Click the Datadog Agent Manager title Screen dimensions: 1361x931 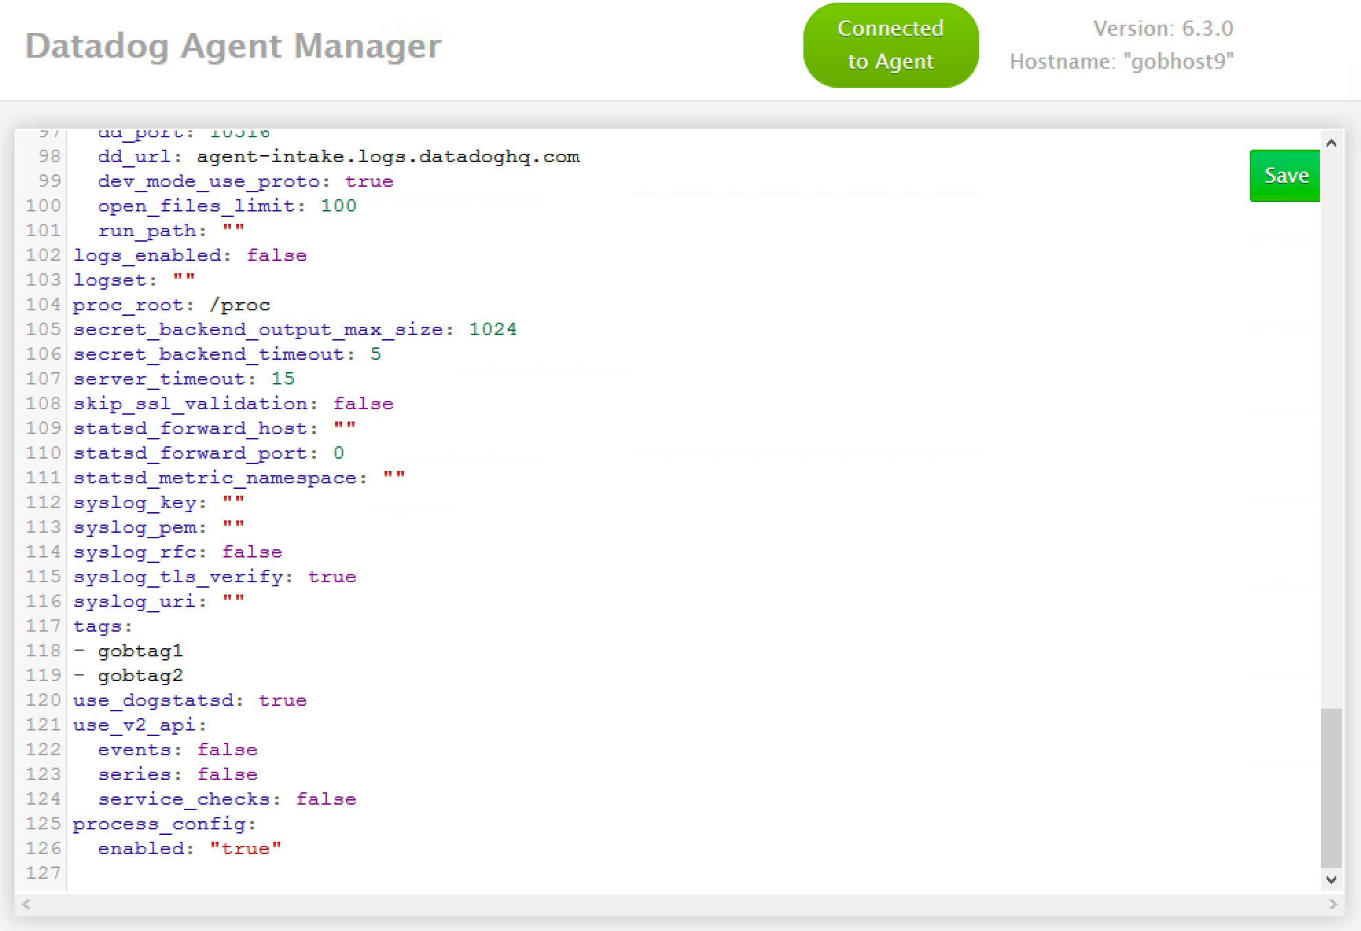[233, 47]
